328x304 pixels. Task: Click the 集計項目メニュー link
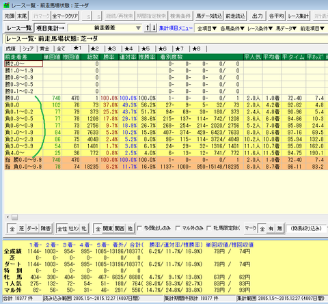click(176, 28)
